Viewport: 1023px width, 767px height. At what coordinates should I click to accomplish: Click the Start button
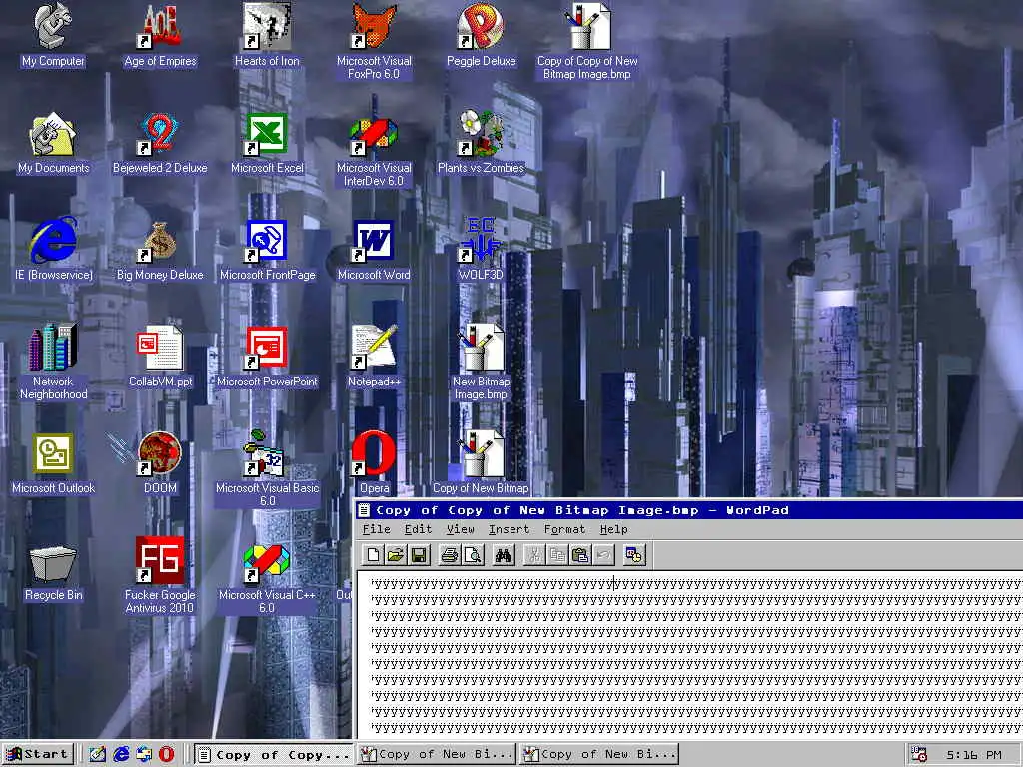(38, 755)
